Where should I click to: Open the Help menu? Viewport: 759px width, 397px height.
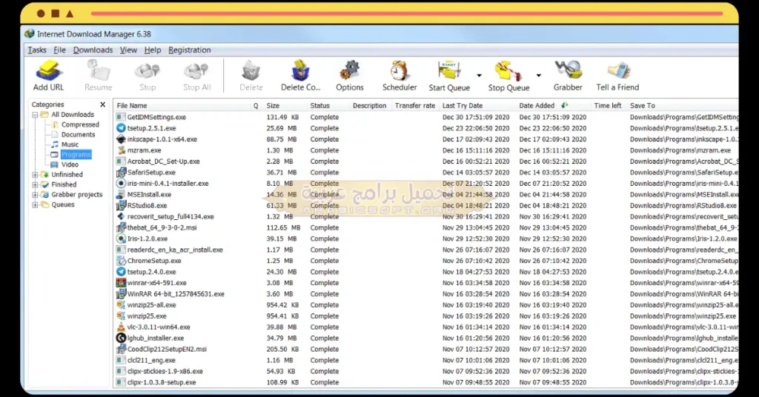click(x=153, y=50)
